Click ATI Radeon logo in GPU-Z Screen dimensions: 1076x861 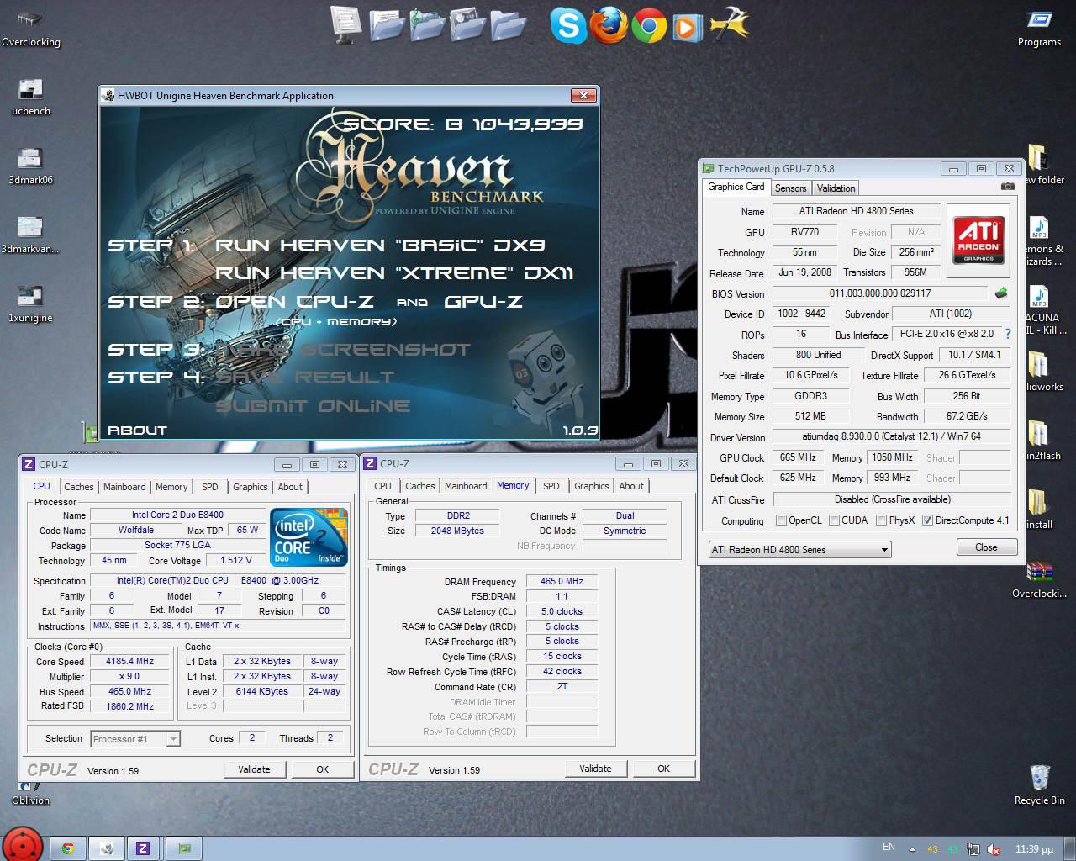coord(978,240)
